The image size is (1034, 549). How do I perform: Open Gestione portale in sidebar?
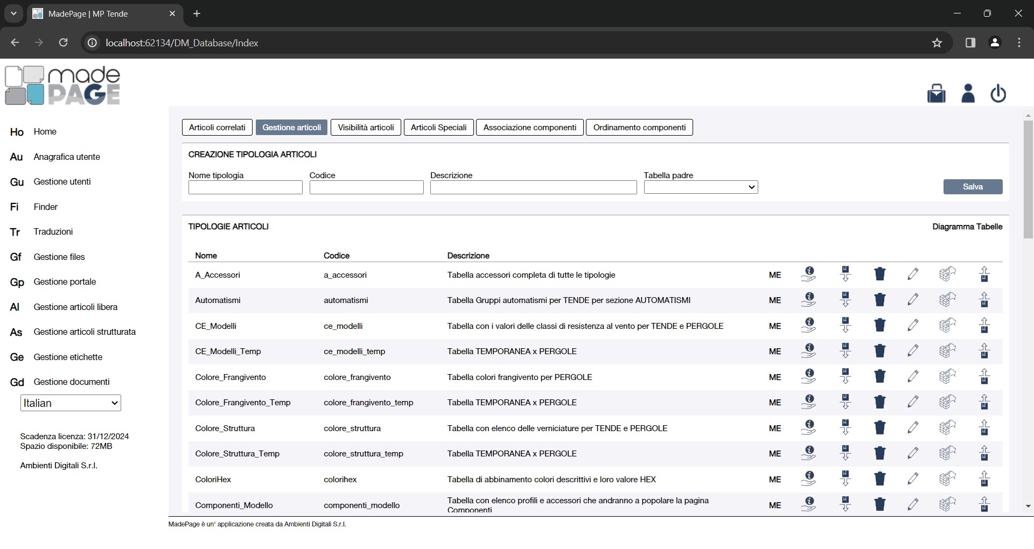[65, 281]
